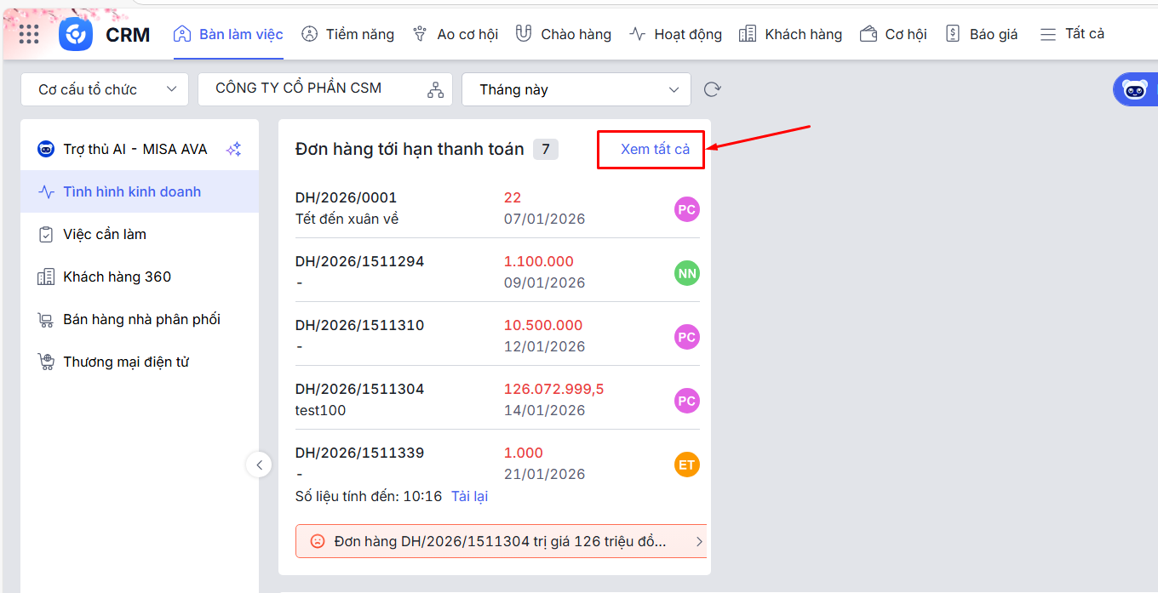The height and width of the screenshot is (593, 1158).
Task: Go to the Khách hàng tab
Action: click(790, 34)
